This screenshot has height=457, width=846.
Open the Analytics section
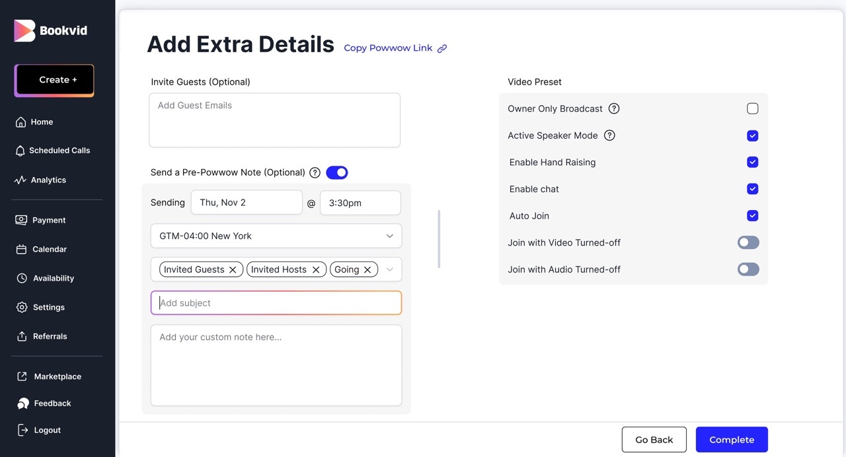(x=49, y=180)
